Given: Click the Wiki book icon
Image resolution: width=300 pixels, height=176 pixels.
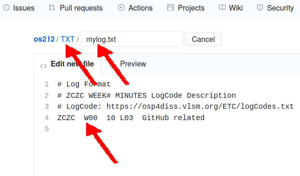Looking at the screenshot, I should coord(222,8).
